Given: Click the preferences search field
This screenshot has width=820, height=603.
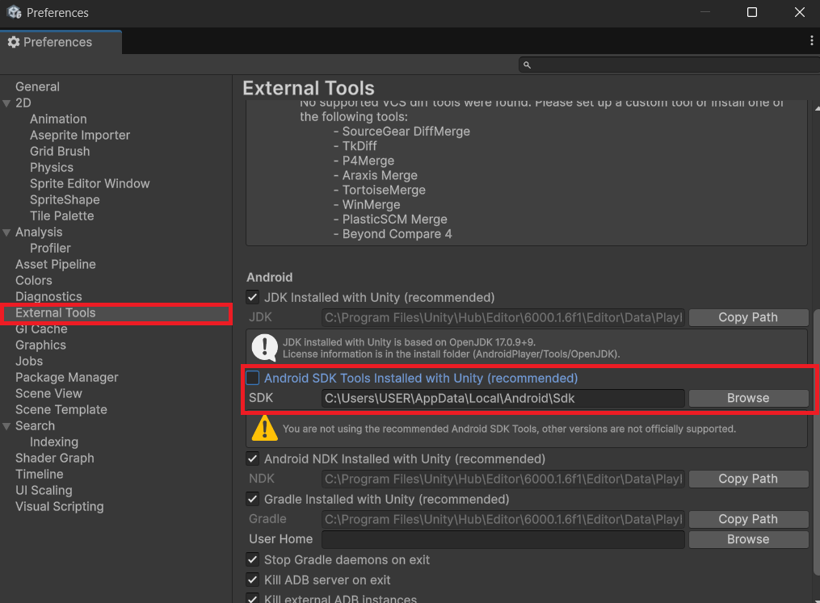Looking at the screenshot, I should point(670,65).
